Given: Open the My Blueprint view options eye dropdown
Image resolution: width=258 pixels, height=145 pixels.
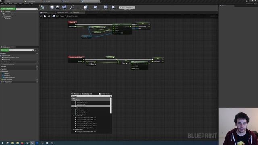Looking at the screenshot, I should click(36, 50).
